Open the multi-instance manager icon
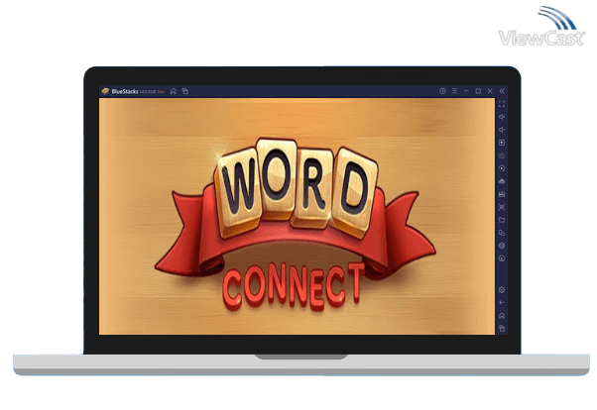597x410 pixels. click(x=502, y=233)
